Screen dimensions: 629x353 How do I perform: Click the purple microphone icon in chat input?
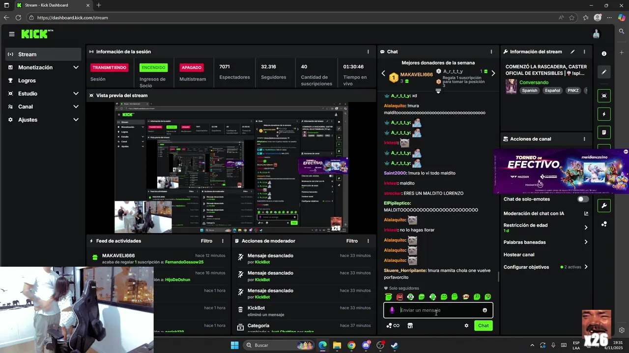pyautogui.click(x=392, y=310)
